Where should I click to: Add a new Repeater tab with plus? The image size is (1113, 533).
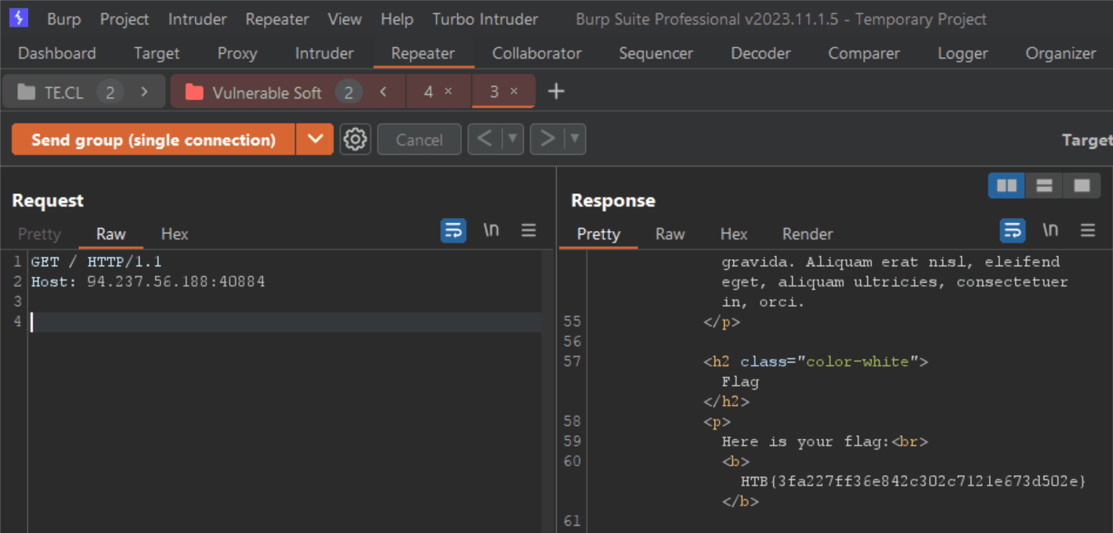(x=556, y=92)
